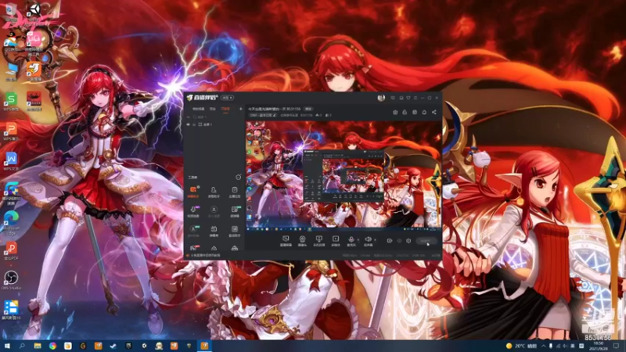Viewport: 626px width, 352px height.
Task: Mute the microphone in the bottom toolbar
Action: tap(351, 240)
